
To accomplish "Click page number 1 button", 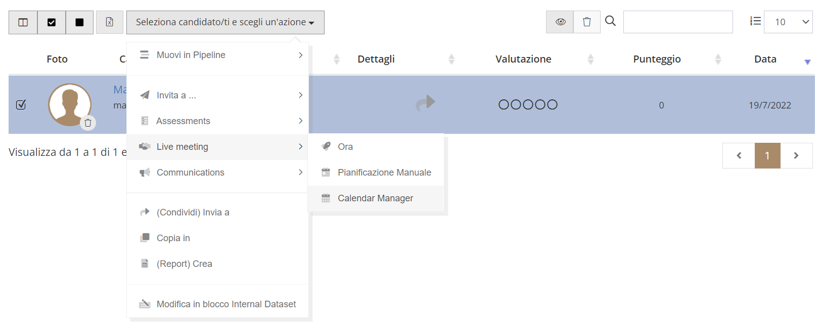I will pyautogui.click(x=767, y=155).
